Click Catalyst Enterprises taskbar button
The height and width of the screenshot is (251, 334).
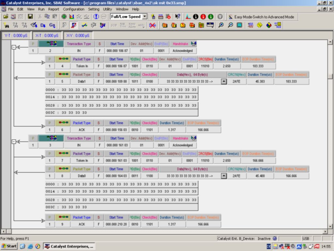69,246
